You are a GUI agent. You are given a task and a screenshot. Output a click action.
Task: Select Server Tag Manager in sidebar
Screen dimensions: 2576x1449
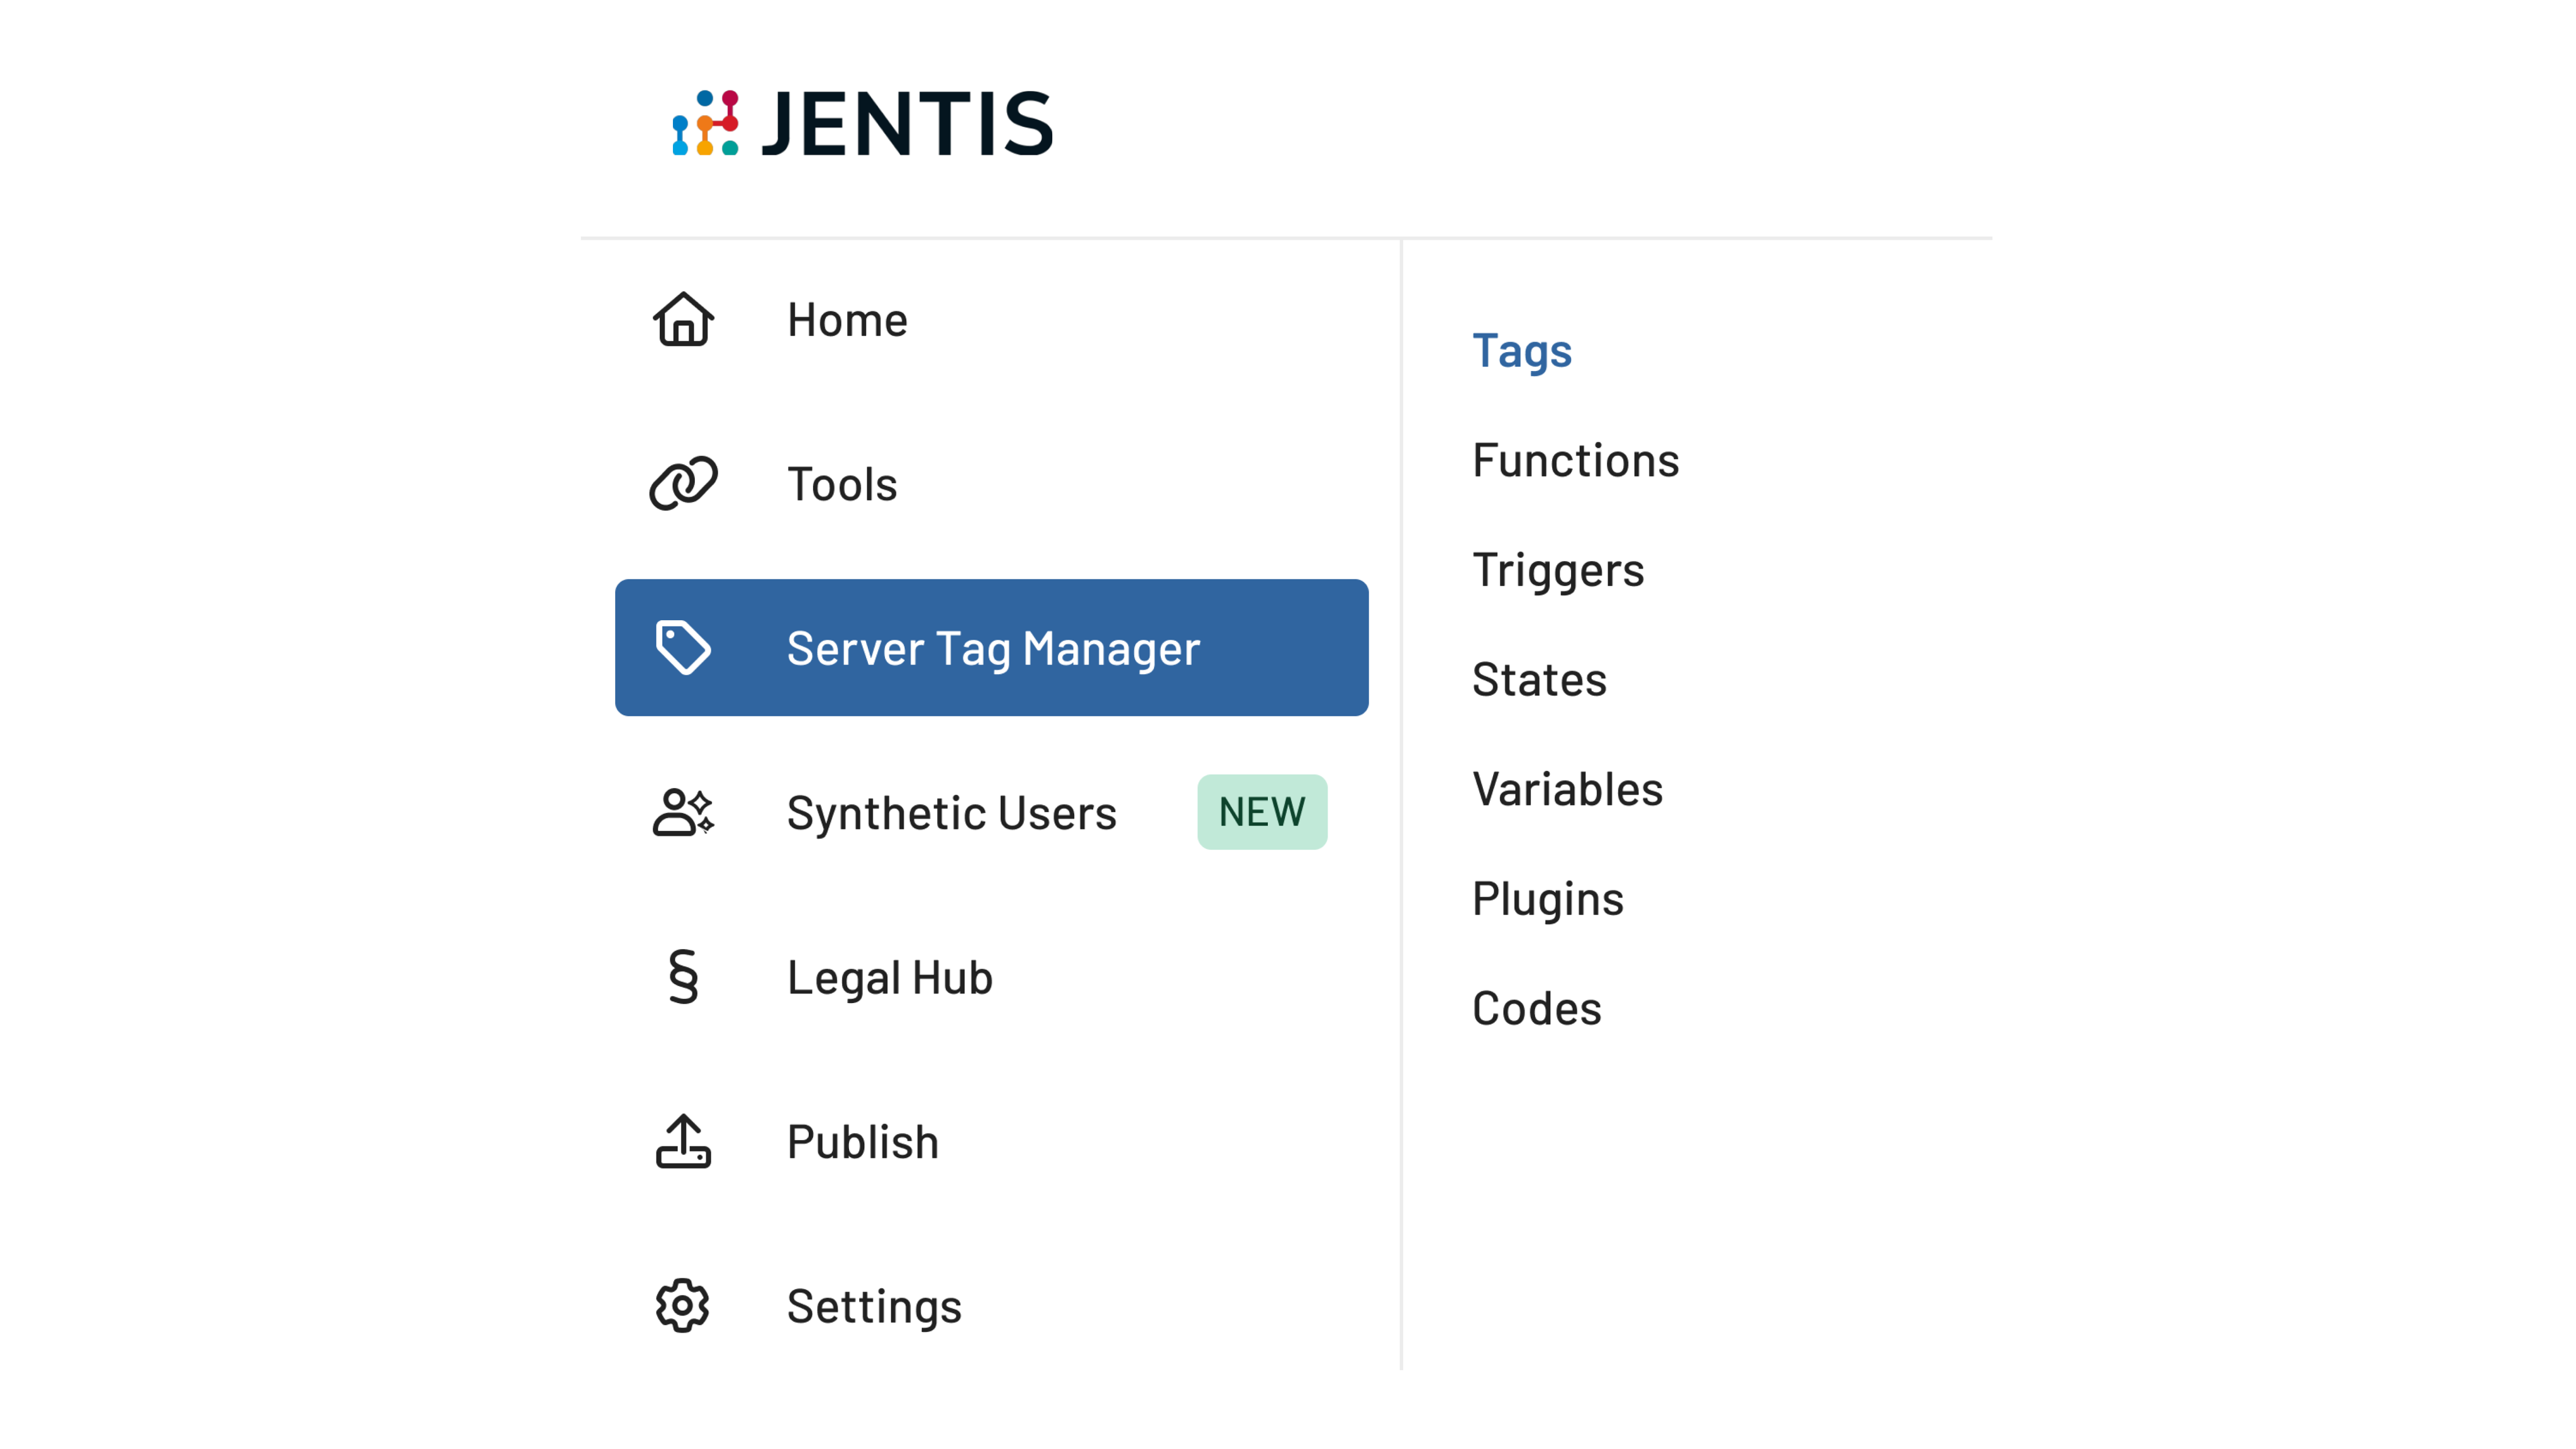pyautogui.click(x=992, y=648)
